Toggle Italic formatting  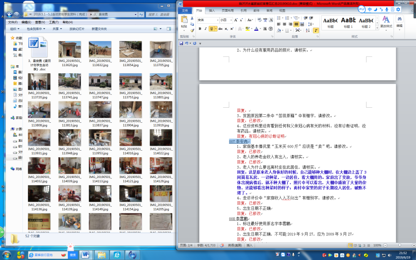coord(206,29)
